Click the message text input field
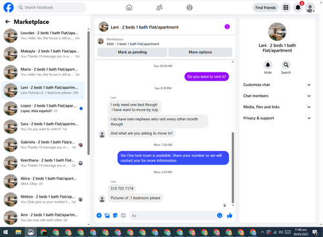Screen dimensions: 323x237 coord(172,216)
